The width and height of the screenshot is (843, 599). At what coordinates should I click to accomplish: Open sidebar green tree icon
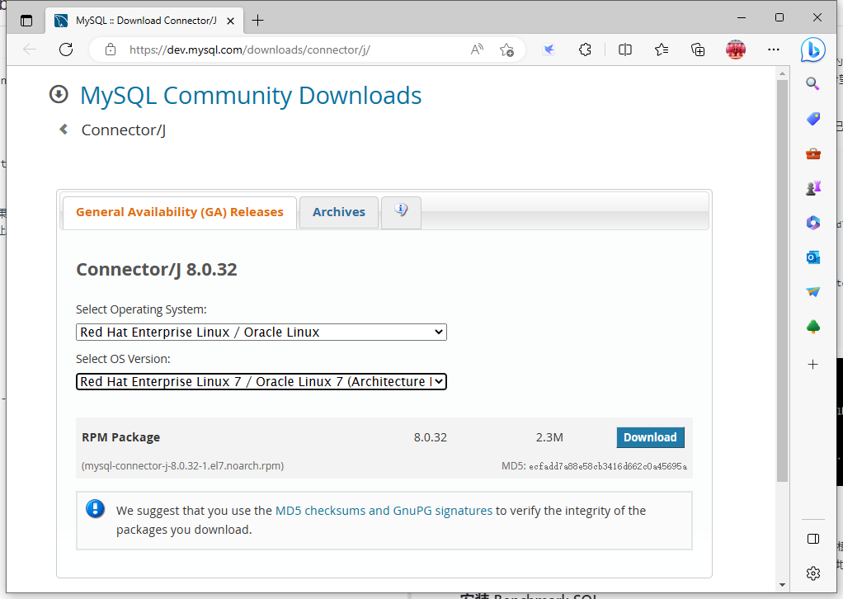pos(813,327)
